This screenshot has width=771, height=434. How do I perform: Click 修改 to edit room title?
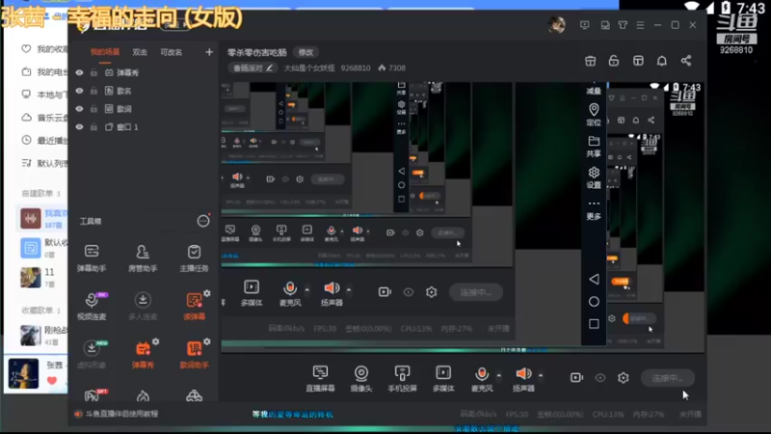click(306, 52)
